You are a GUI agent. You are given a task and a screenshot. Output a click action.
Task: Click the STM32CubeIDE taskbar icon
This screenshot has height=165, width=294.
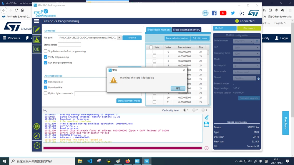(137, 161)
